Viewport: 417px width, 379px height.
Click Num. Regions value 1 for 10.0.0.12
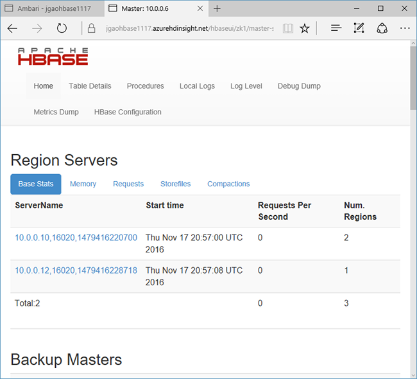346,270
